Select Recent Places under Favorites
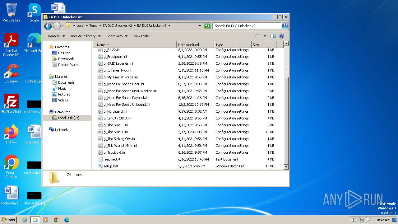Image resolution: width=398 pixels, height=224 pixels. (68, 65)
